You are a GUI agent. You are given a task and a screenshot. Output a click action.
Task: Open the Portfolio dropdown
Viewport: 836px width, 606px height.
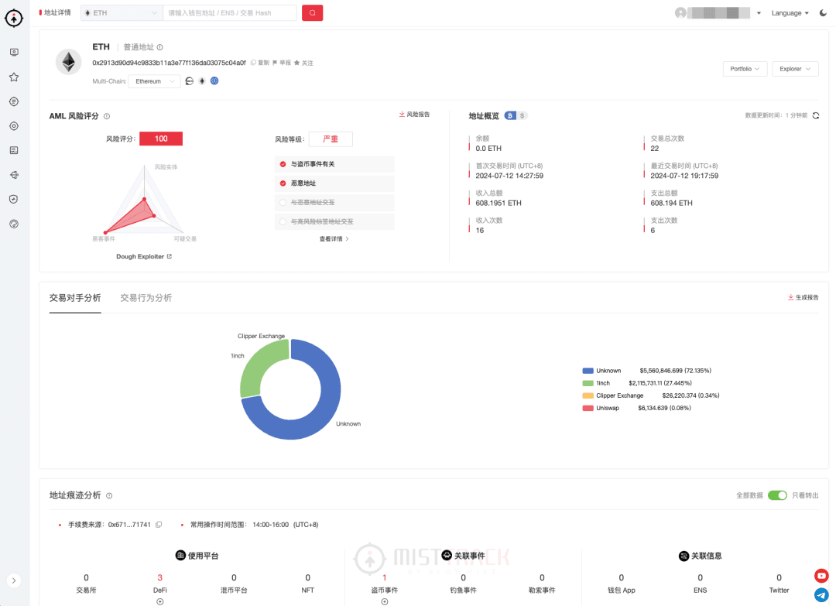(744, 68)
